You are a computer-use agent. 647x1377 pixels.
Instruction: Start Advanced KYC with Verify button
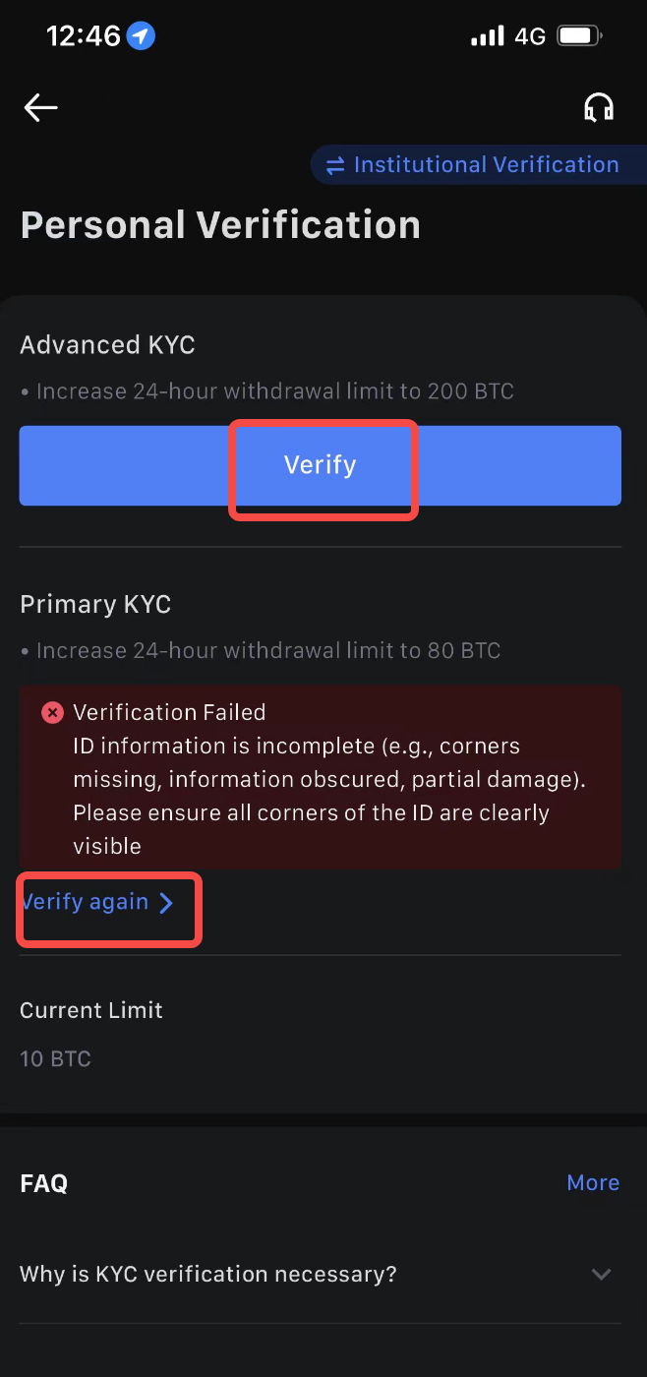tap(321, 465)
